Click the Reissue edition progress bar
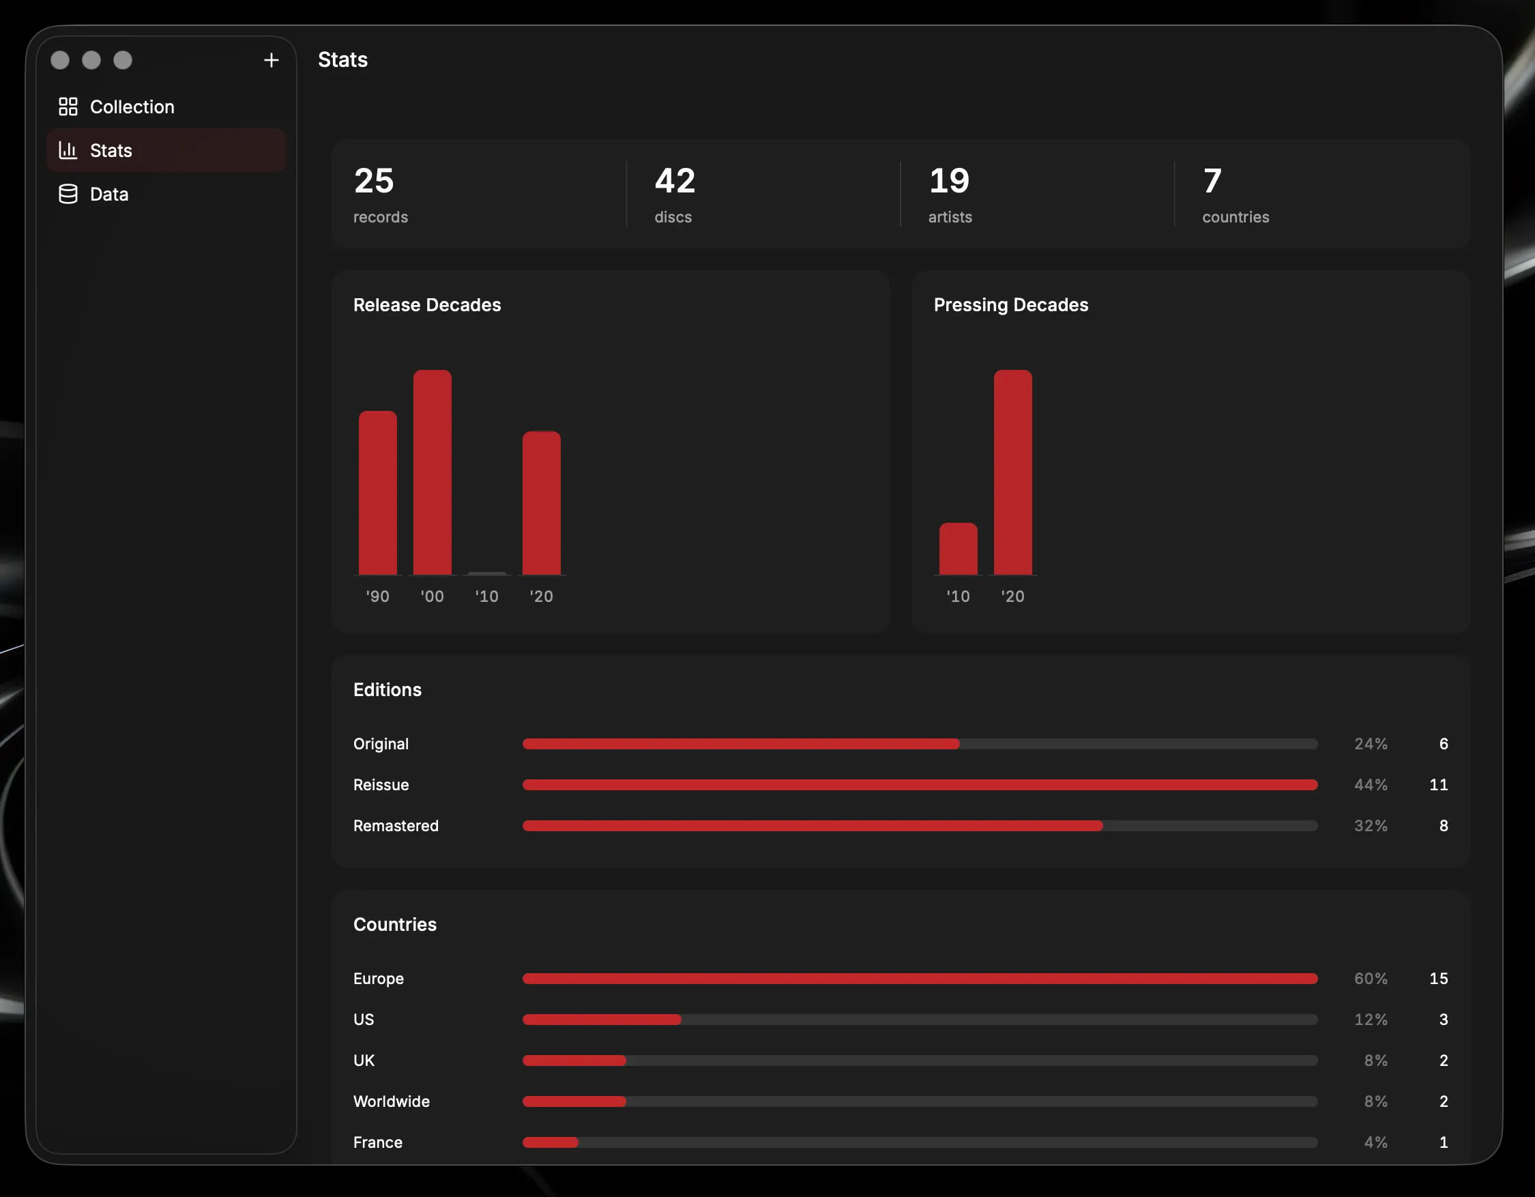 click(920, 784)
